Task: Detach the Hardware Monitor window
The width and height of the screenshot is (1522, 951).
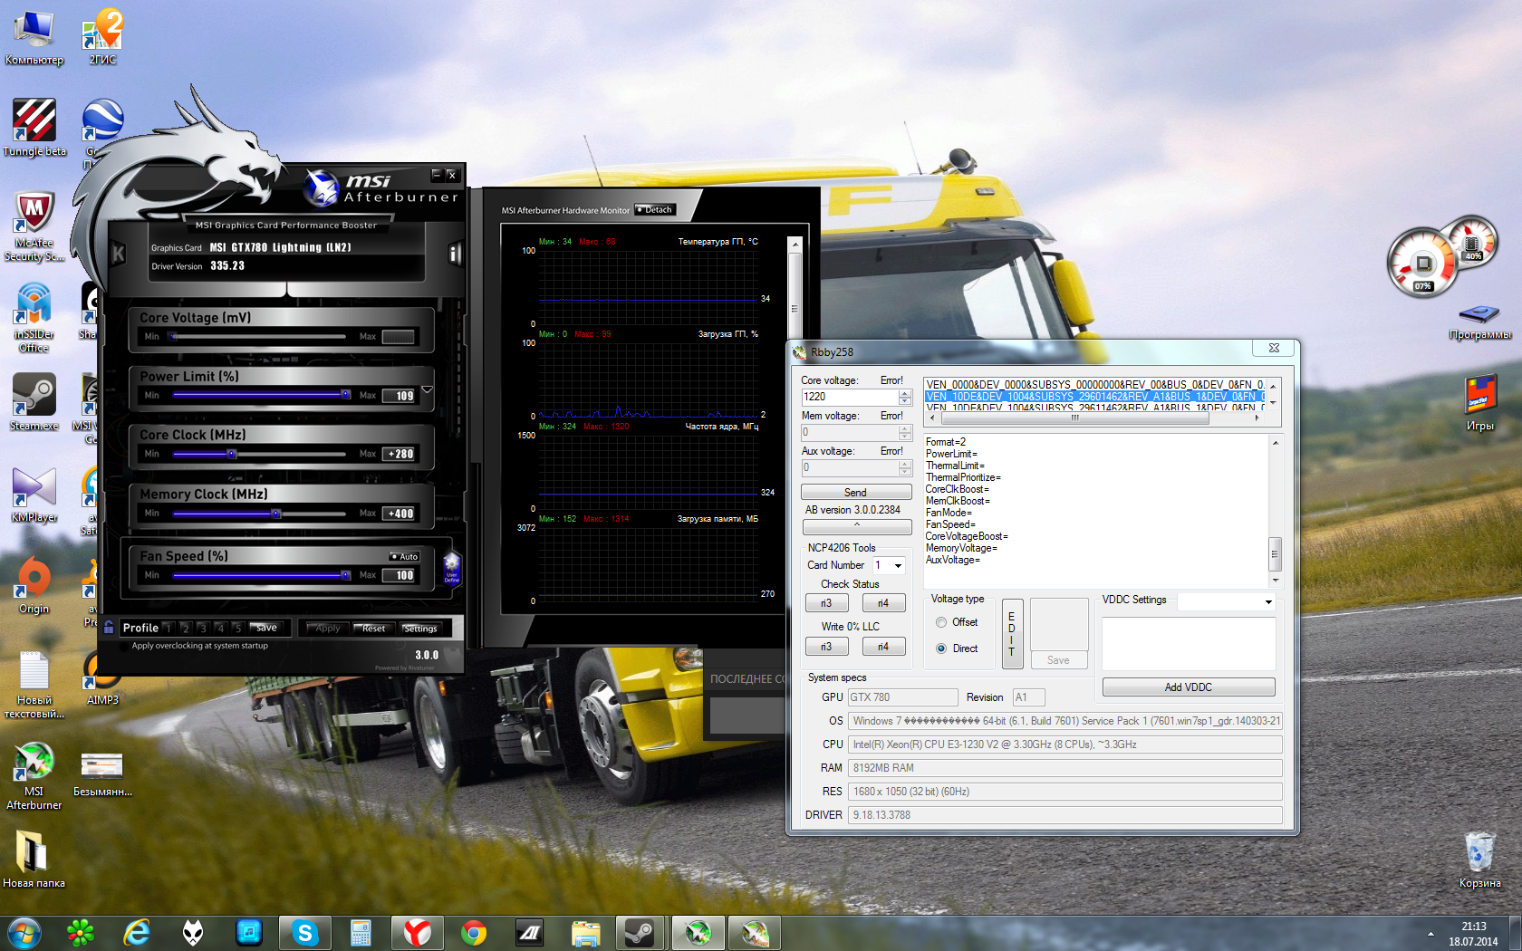Action: coord(655,210)
